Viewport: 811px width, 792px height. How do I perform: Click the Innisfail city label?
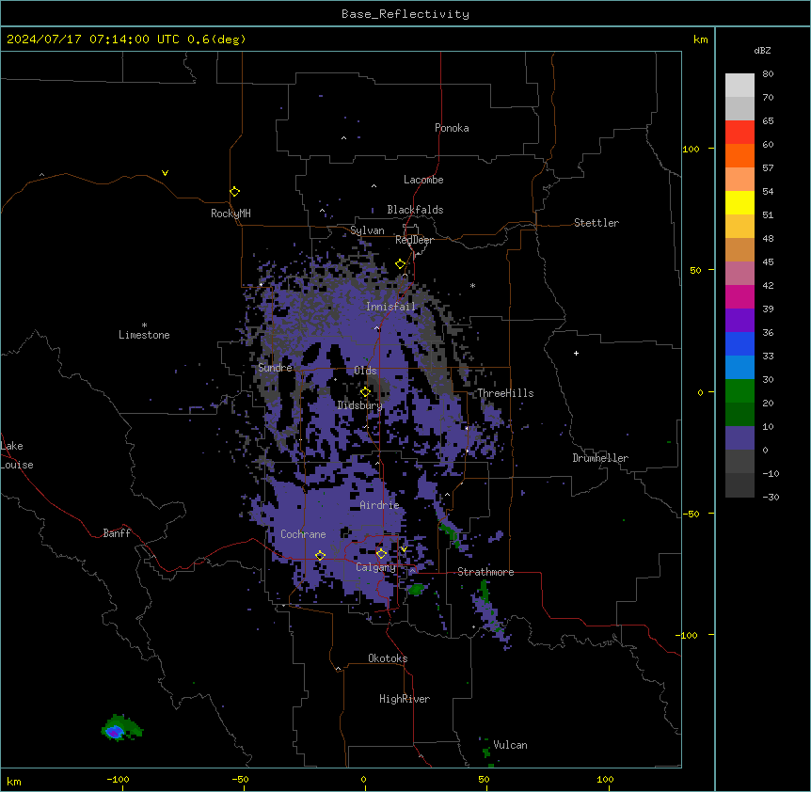pos(390,307)
